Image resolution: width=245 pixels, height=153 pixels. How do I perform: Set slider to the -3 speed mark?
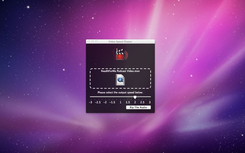click(x=90, y=97)
